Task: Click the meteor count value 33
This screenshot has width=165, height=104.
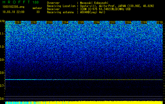Action: pyautogui.click(x=38, y=12)
